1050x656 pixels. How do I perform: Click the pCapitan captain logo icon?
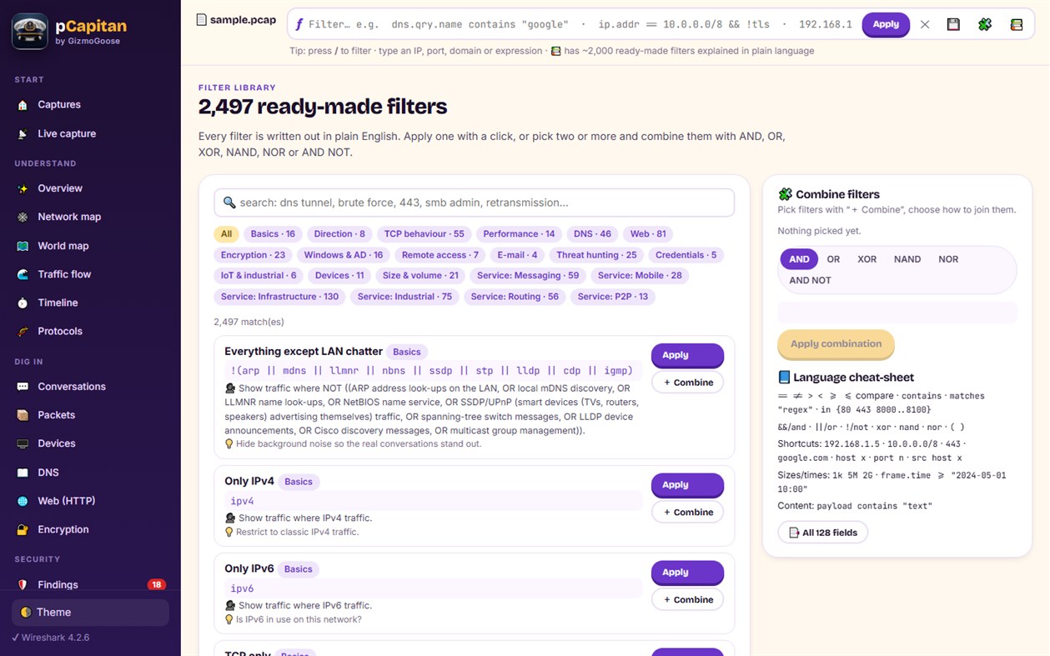pos(30,32)
